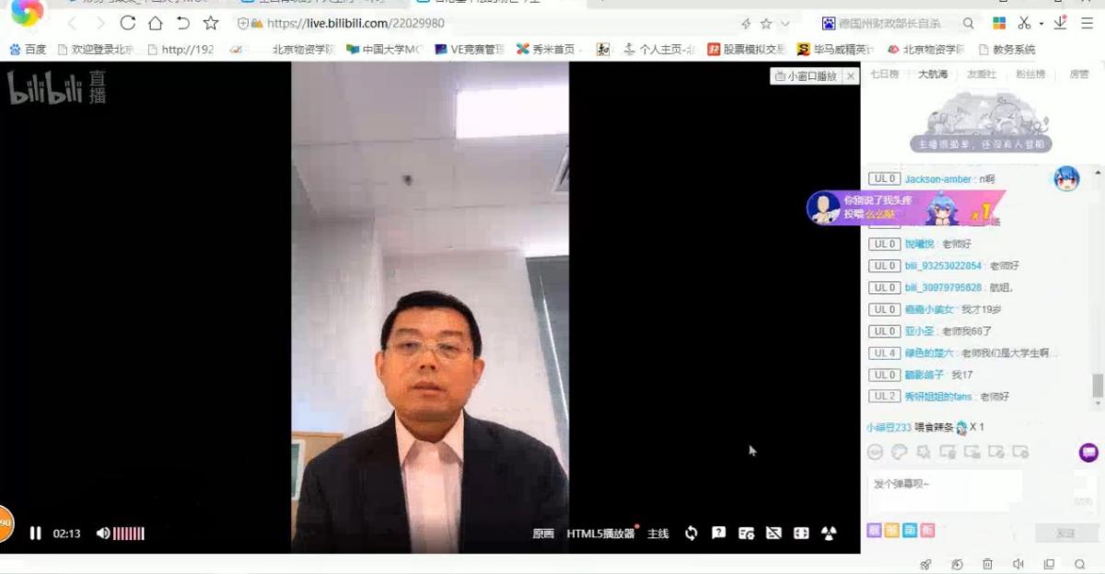This screenshot has width=1105, height=574.
Task: Toggle web fullscreen mode icon
Action: click(x=801, y=534)
